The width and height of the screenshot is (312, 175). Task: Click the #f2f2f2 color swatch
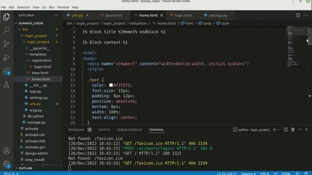[x=111, y=85]
